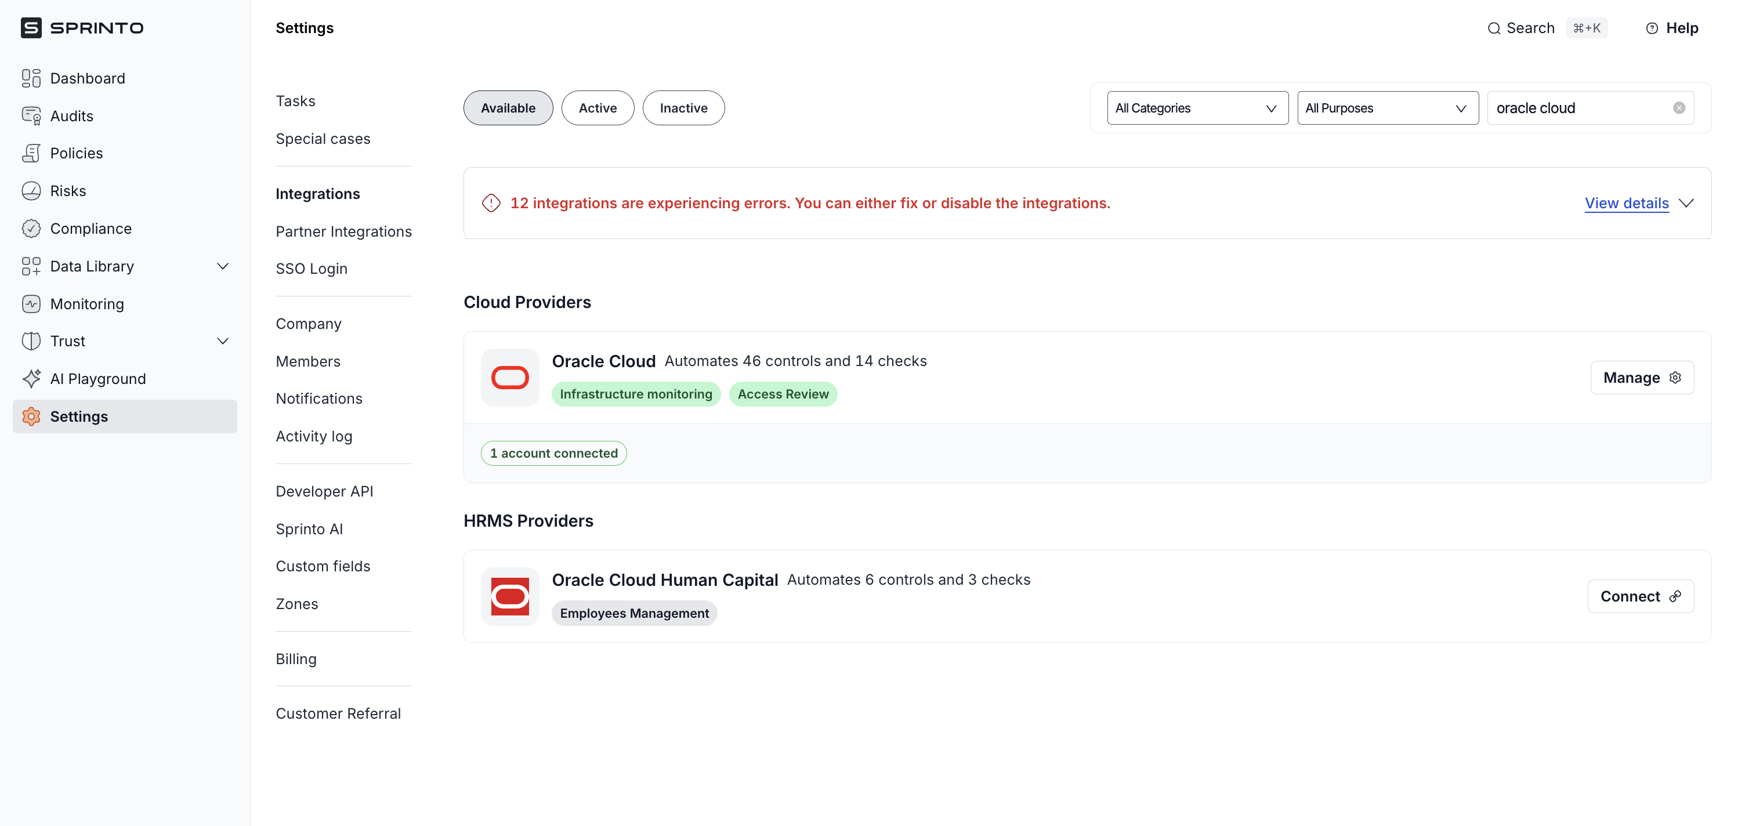1738x826 pixels.
Task: Click Manage for Oracle Cloud
Action: (x=1641, y=377)
